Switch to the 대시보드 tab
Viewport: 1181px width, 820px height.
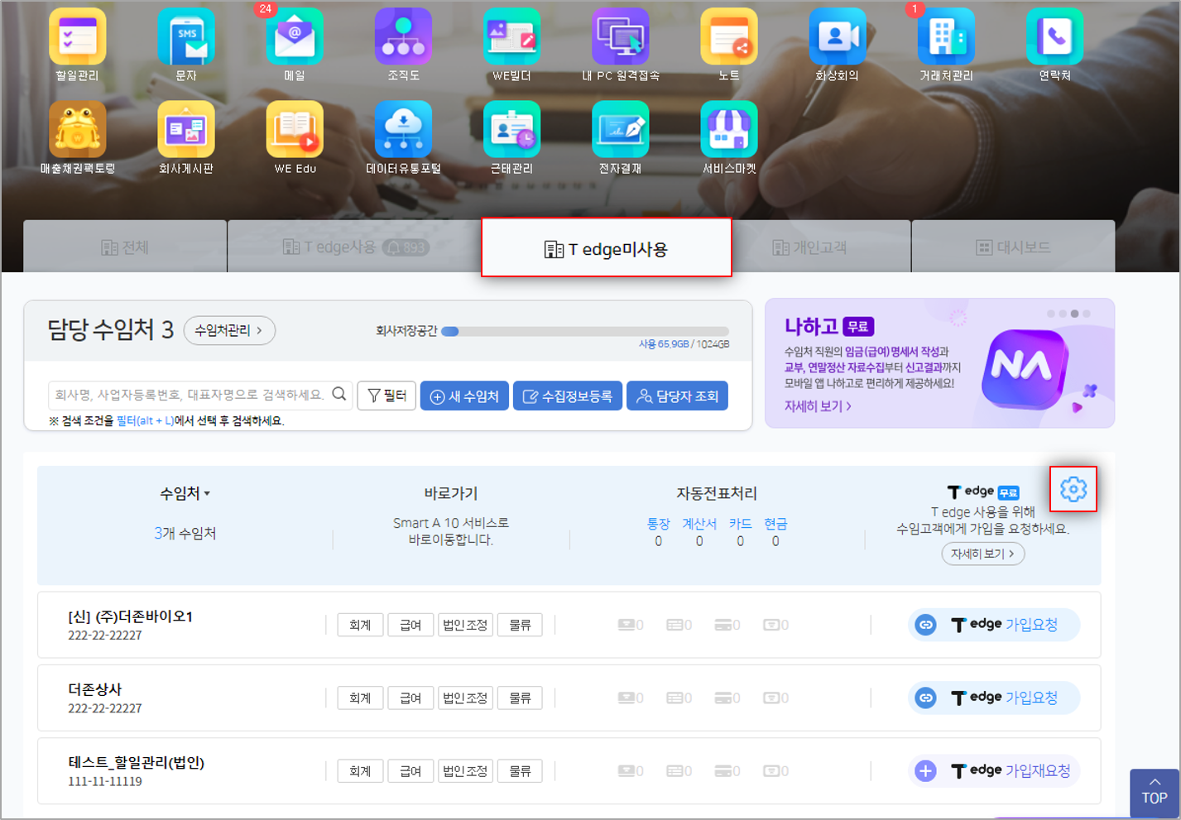1013,247
